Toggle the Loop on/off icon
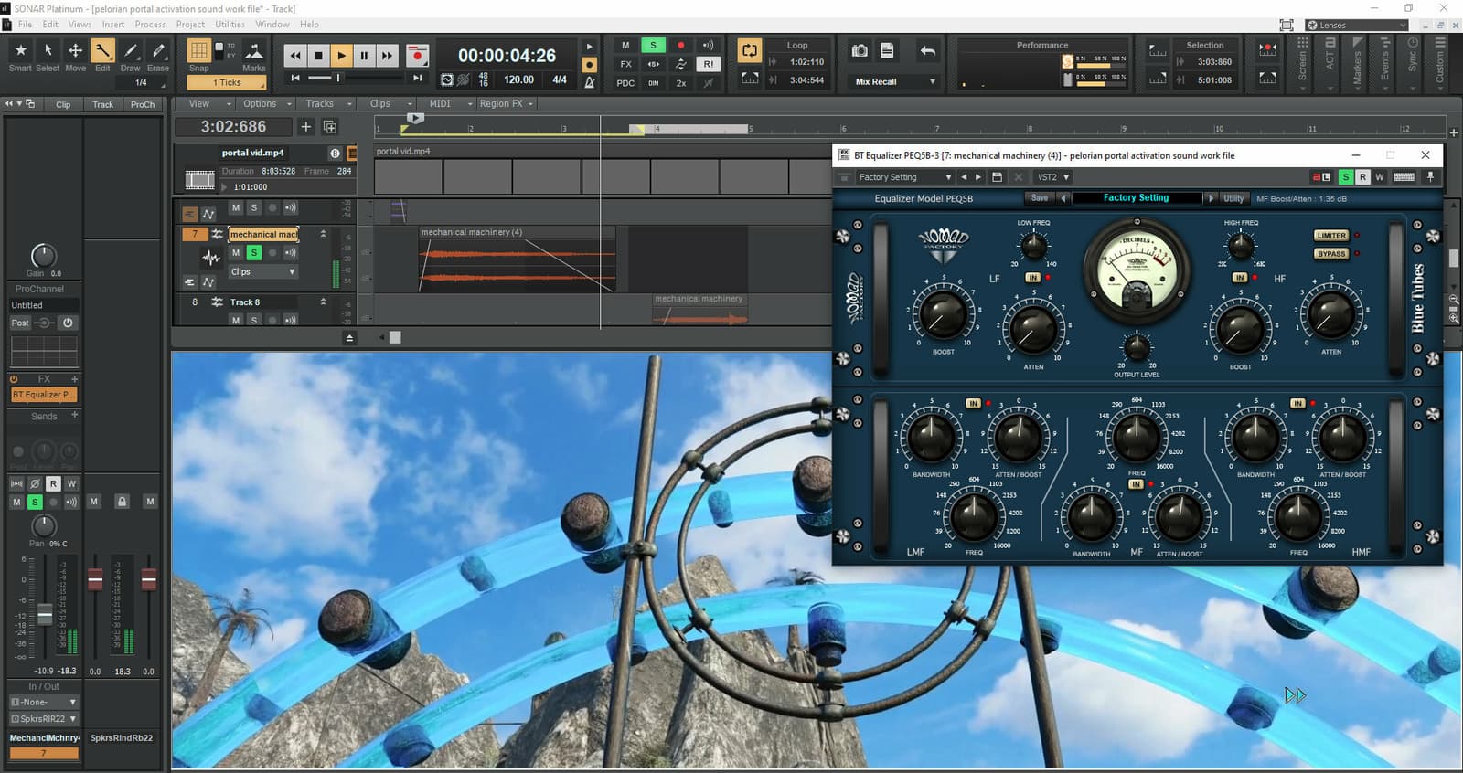The height and width of the screenshot is (773, 1463). point(749,50)
